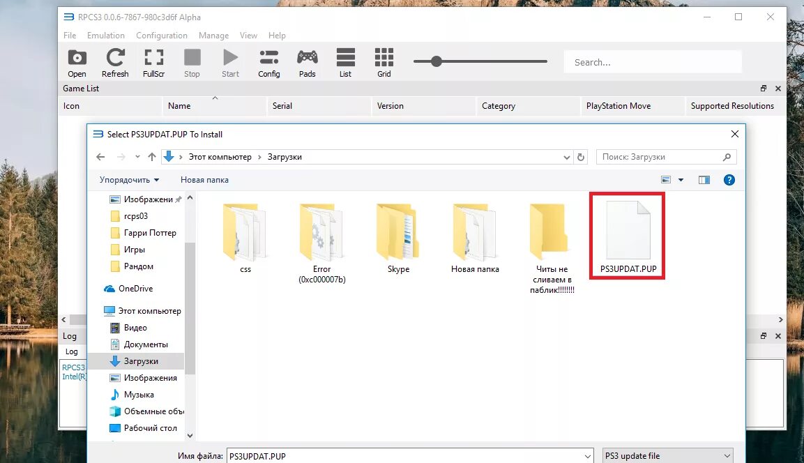
Task: Open the PS3 update file type dropdown
Action: [x=667, y=456]
